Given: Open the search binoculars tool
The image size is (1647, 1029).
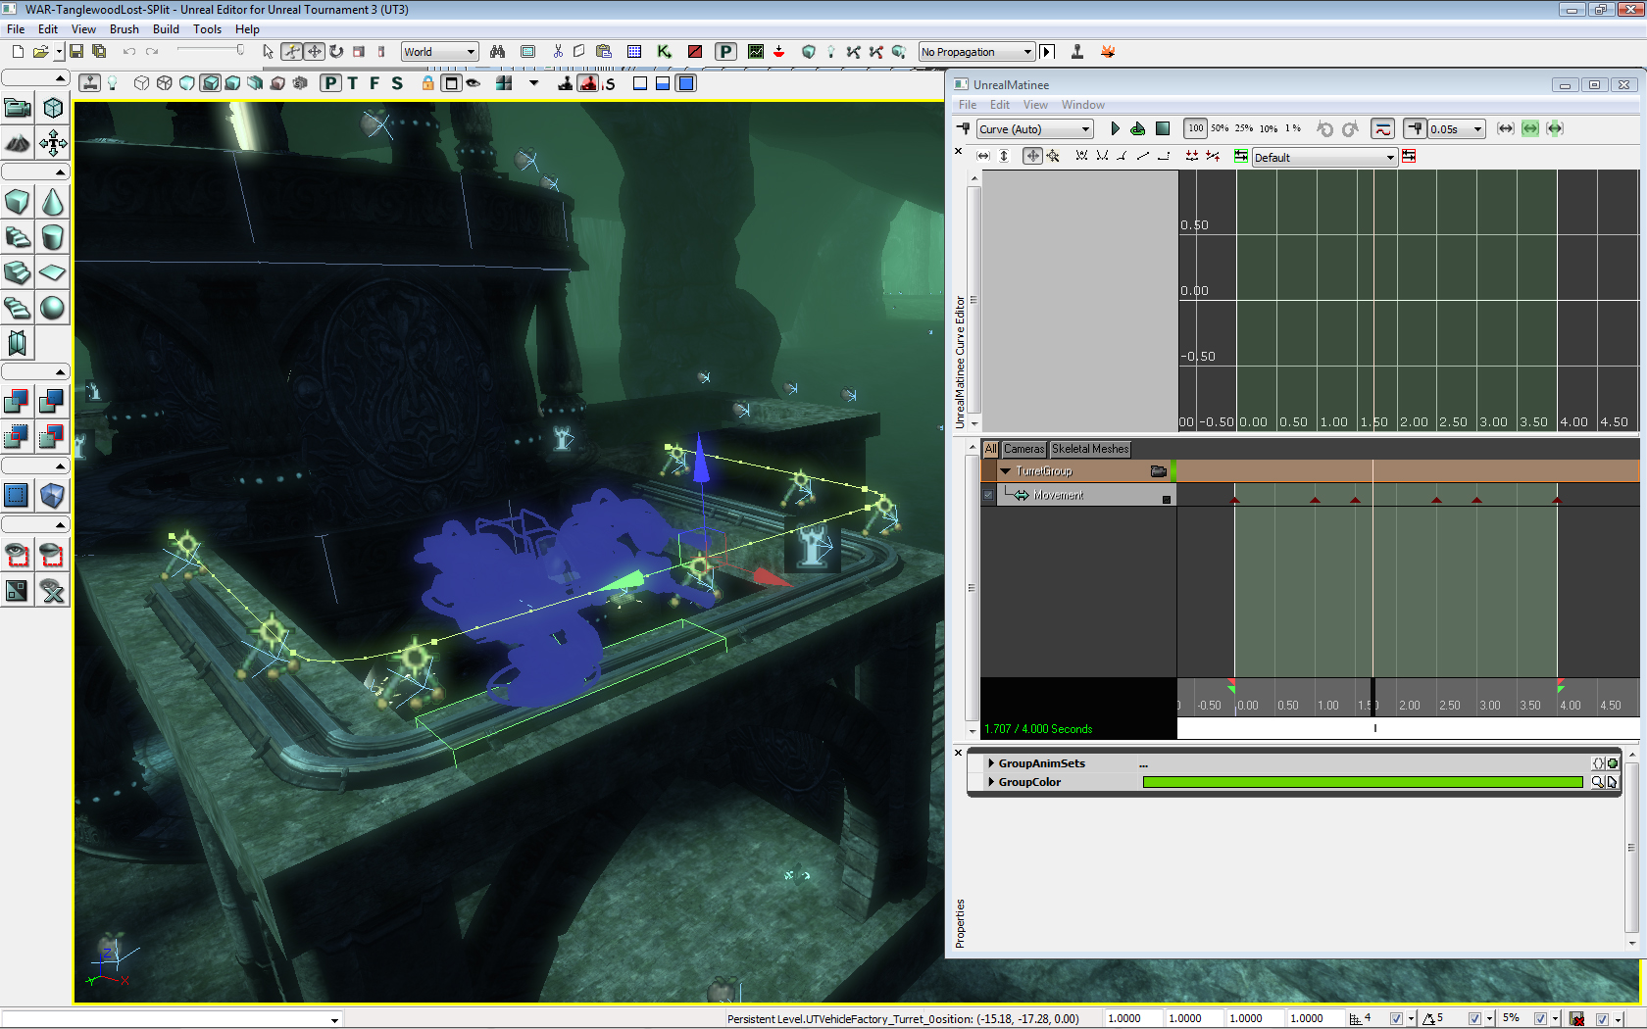Looking at the screenshot, I should (498, 52).
